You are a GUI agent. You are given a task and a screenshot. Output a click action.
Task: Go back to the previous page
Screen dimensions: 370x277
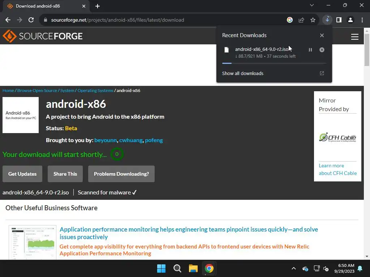(8, 20)
